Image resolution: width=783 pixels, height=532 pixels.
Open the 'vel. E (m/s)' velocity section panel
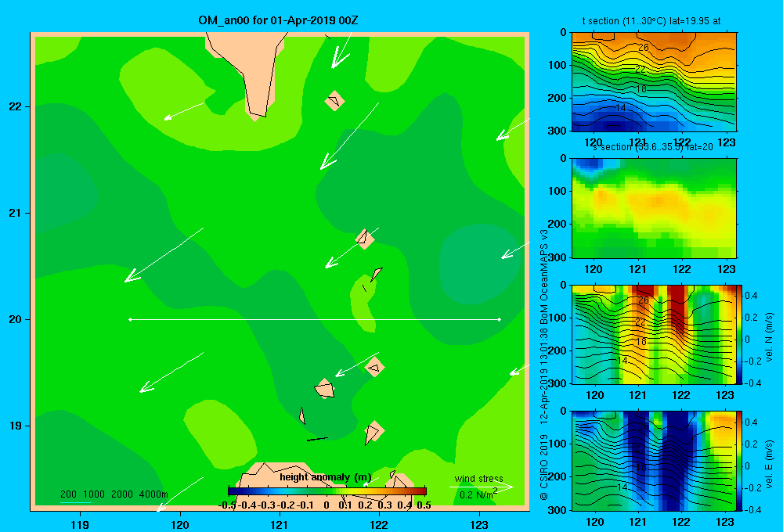click(x=654, y=461)
